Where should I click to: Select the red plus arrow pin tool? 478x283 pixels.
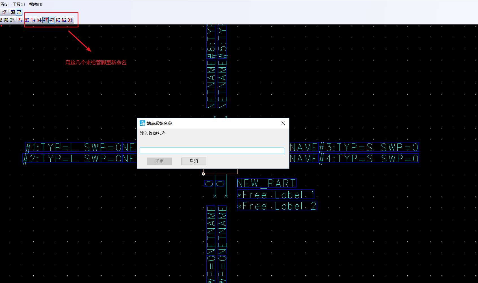click(x=20, y=20)
